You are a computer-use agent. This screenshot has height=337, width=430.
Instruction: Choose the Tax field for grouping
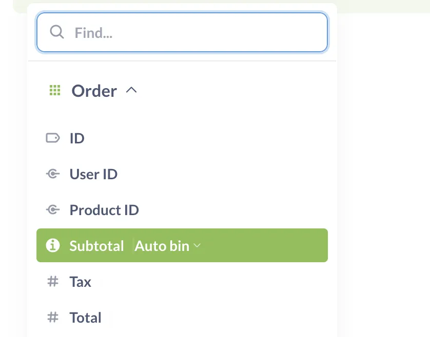tap(80, 281)
